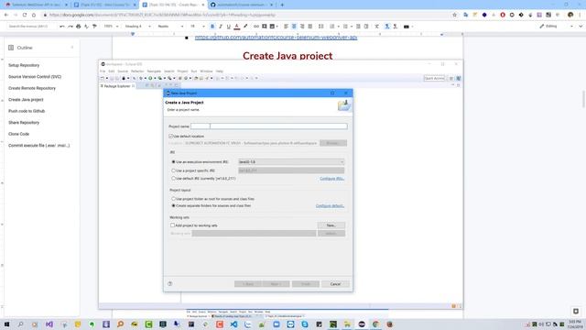
Task: Click the New working set button
Action: click(331, 225)
